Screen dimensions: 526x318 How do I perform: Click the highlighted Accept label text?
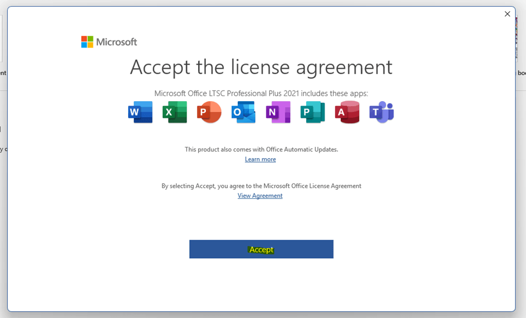pyautogui.click(x=261, y=250)
